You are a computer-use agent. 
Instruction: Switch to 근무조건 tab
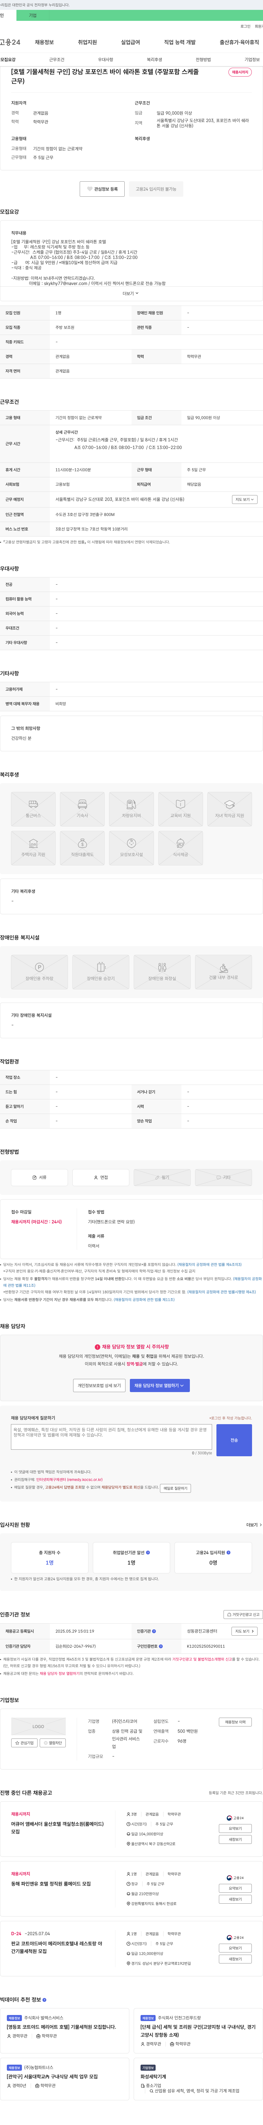pyautogui.click(x=57, y=60)
